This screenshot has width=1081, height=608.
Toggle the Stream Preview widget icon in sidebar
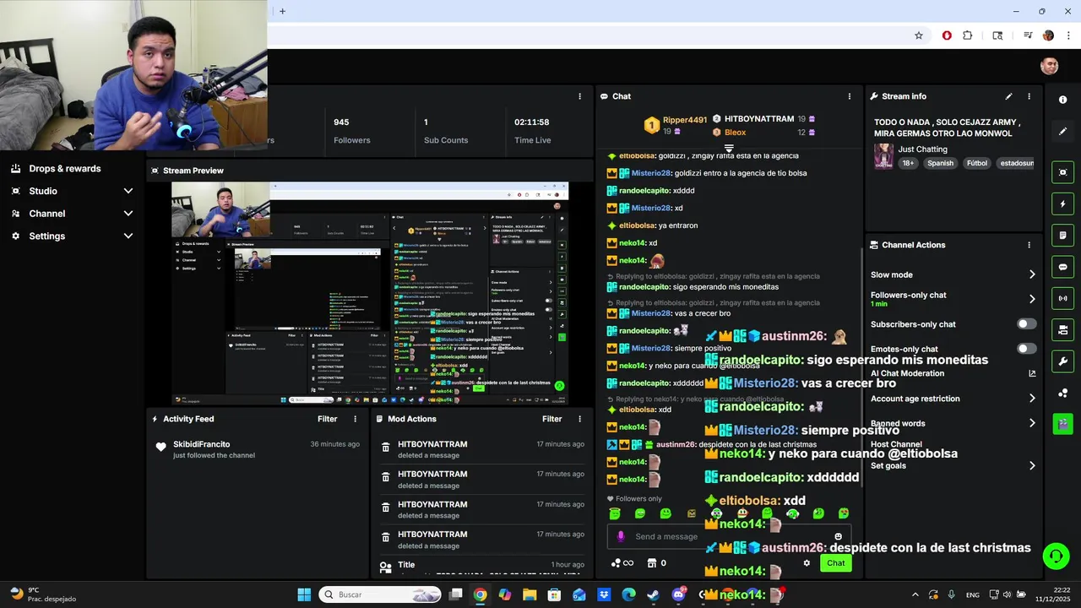tap(1062, 172)
